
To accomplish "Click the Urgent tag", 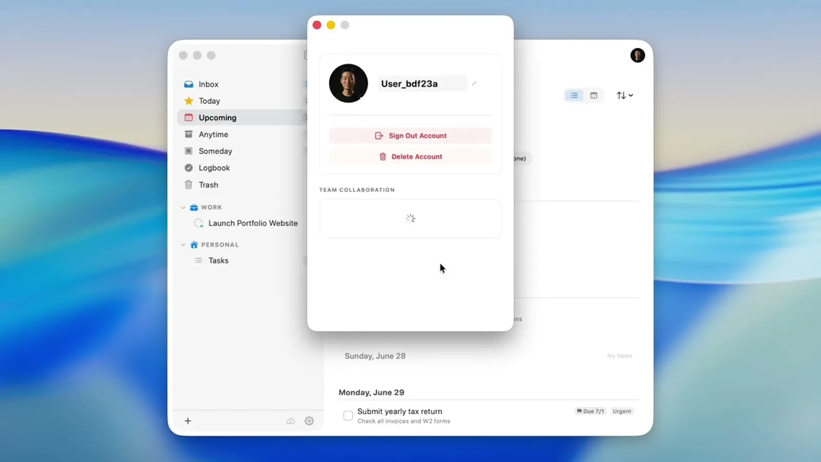I will click(x=622, y=411).
